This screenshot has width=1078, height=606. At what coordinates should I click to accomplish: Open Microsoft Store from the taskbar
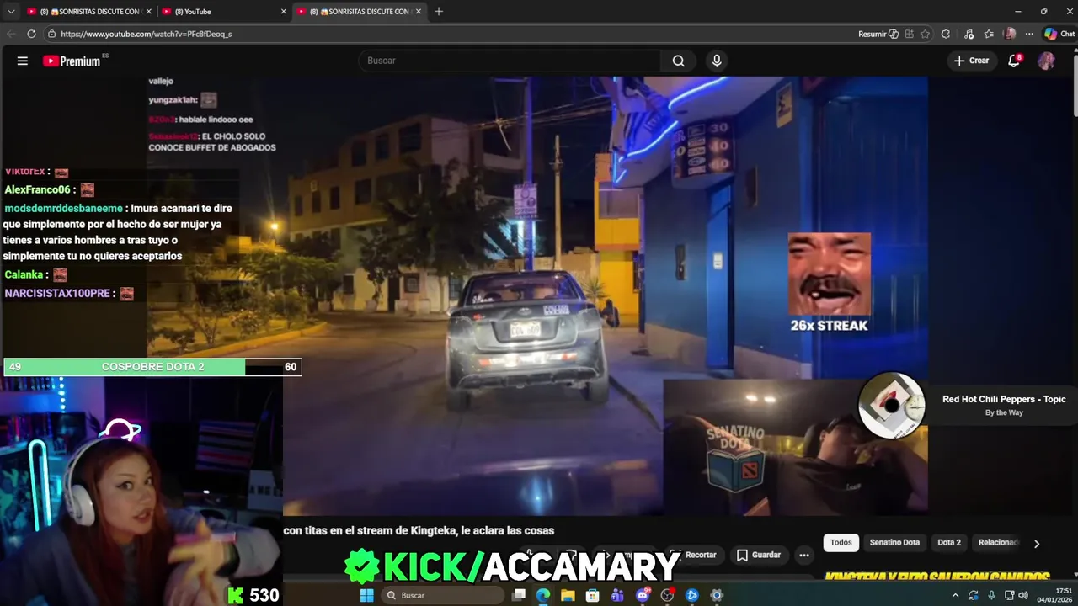[x=593, y=595]
